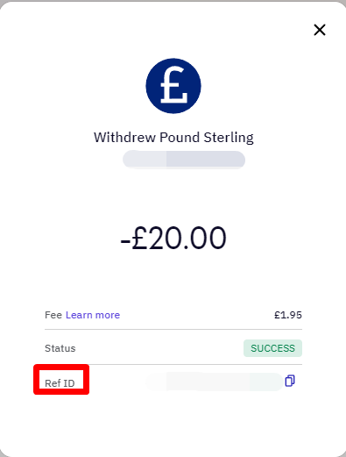Select the blurred Ref ID value field

[x=214, y=382]
